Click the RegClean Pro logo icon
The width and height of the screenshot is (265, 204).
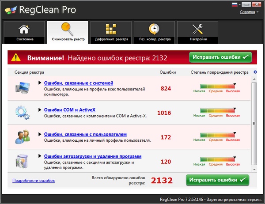[x=11, y=9]
